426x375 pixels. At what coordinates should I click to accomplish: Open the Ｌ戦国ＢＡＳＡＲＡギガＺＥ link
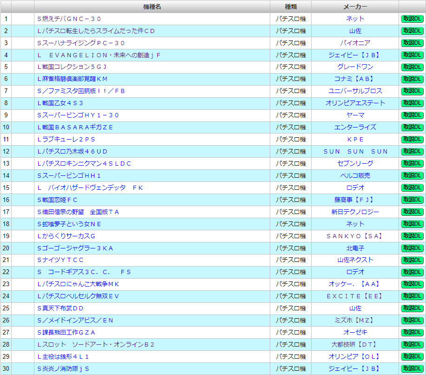point(75,127)
